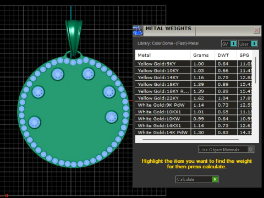Click grams value 1.62 for 22KY
Image resolution: width=264 pixels, height=198 pixels.
click(199, 98)
